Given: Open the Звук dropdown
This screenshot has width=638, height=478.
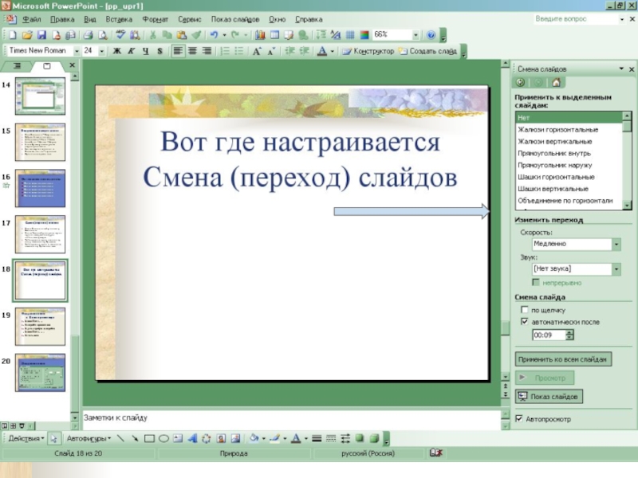Looking at the screenshot, I should click(x=616, y=269).
